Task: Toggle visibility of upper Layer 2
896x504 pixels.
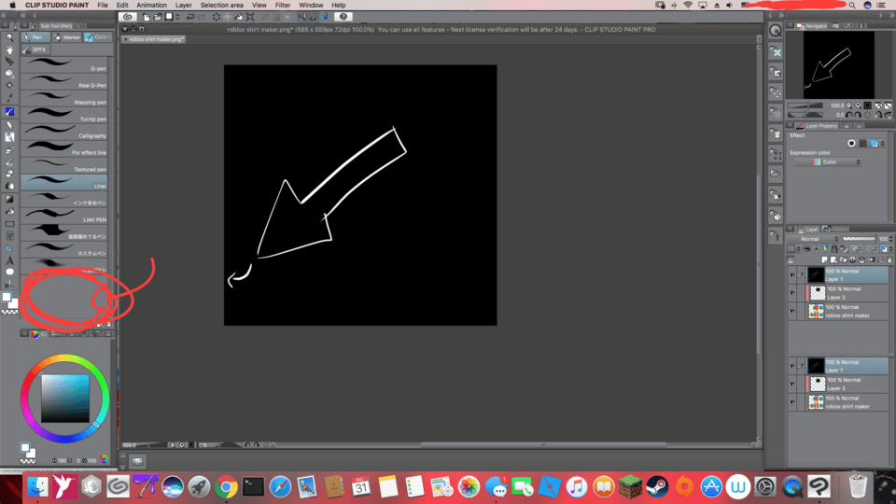Action: pyautogui.click(x=792, y=293)
